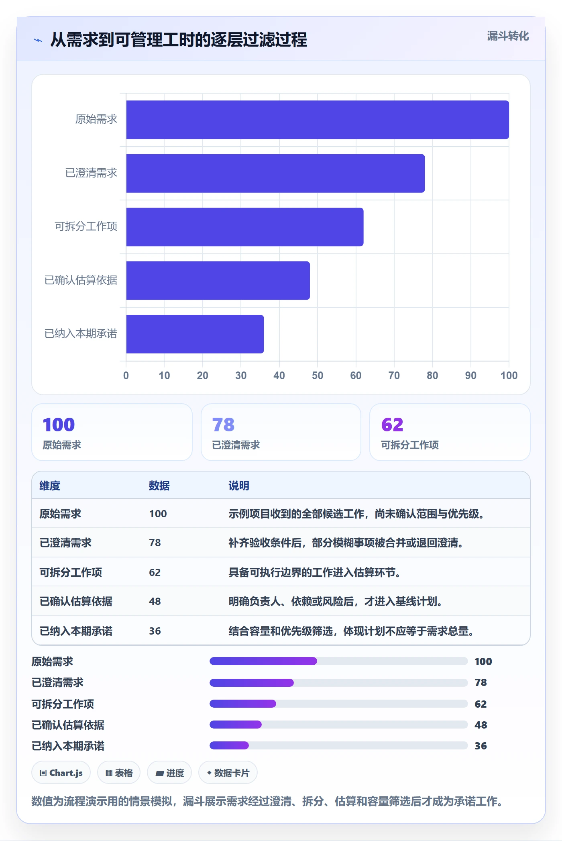Click the 已澄清需求 bar in the chart

[x=275, y=174]
